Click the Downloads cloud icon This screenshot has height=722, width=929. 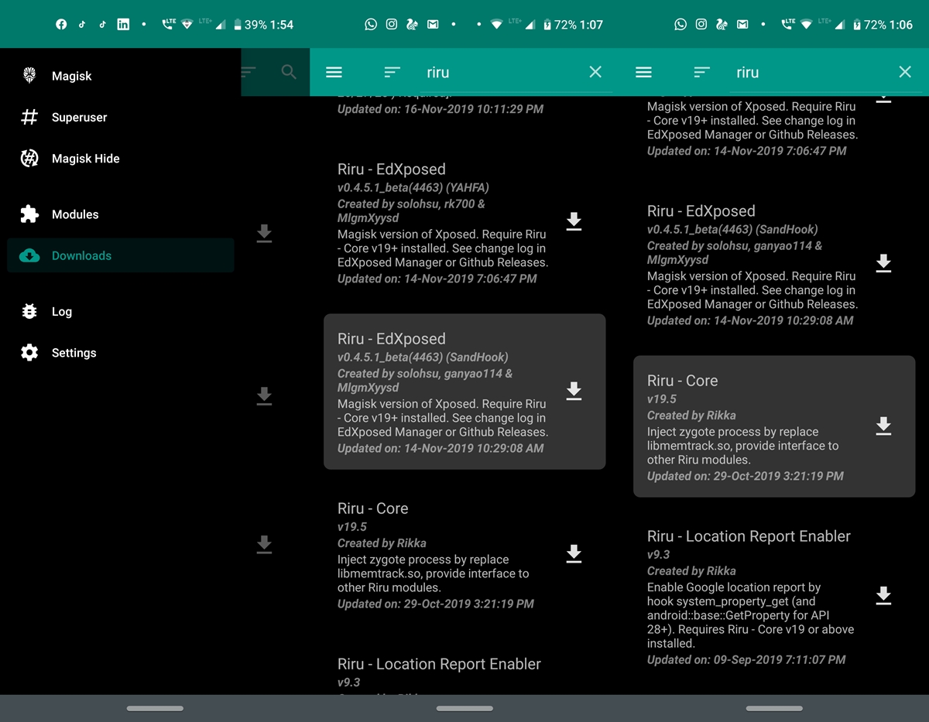pyautogui.click(x=29, y=255)
